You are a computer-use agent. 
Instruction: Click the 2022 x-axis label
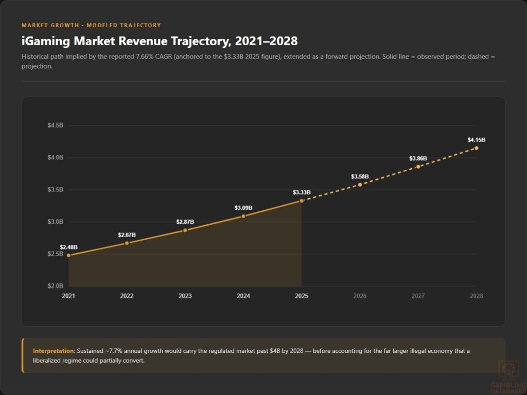(x=127, y=296)
